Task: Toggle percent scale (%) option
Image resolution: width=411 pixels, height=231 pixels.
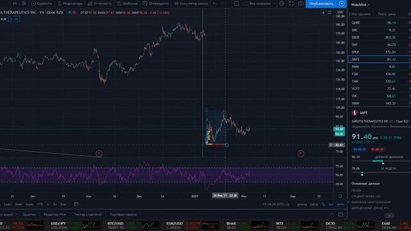Action: point(323,204)
